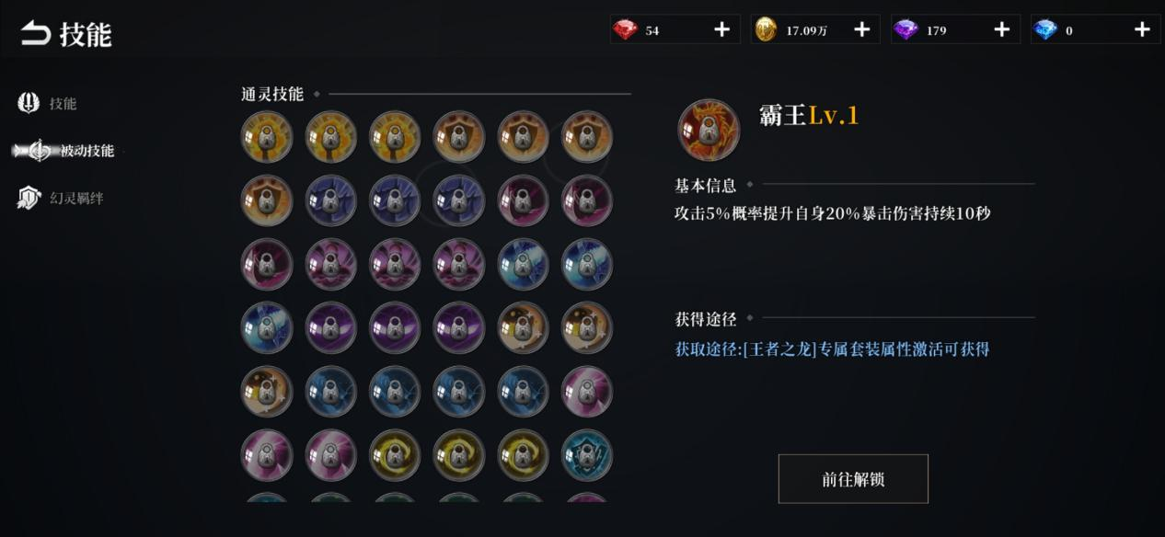
Task: Add purple diamonds next to 179
Action: pos(1002,30)
